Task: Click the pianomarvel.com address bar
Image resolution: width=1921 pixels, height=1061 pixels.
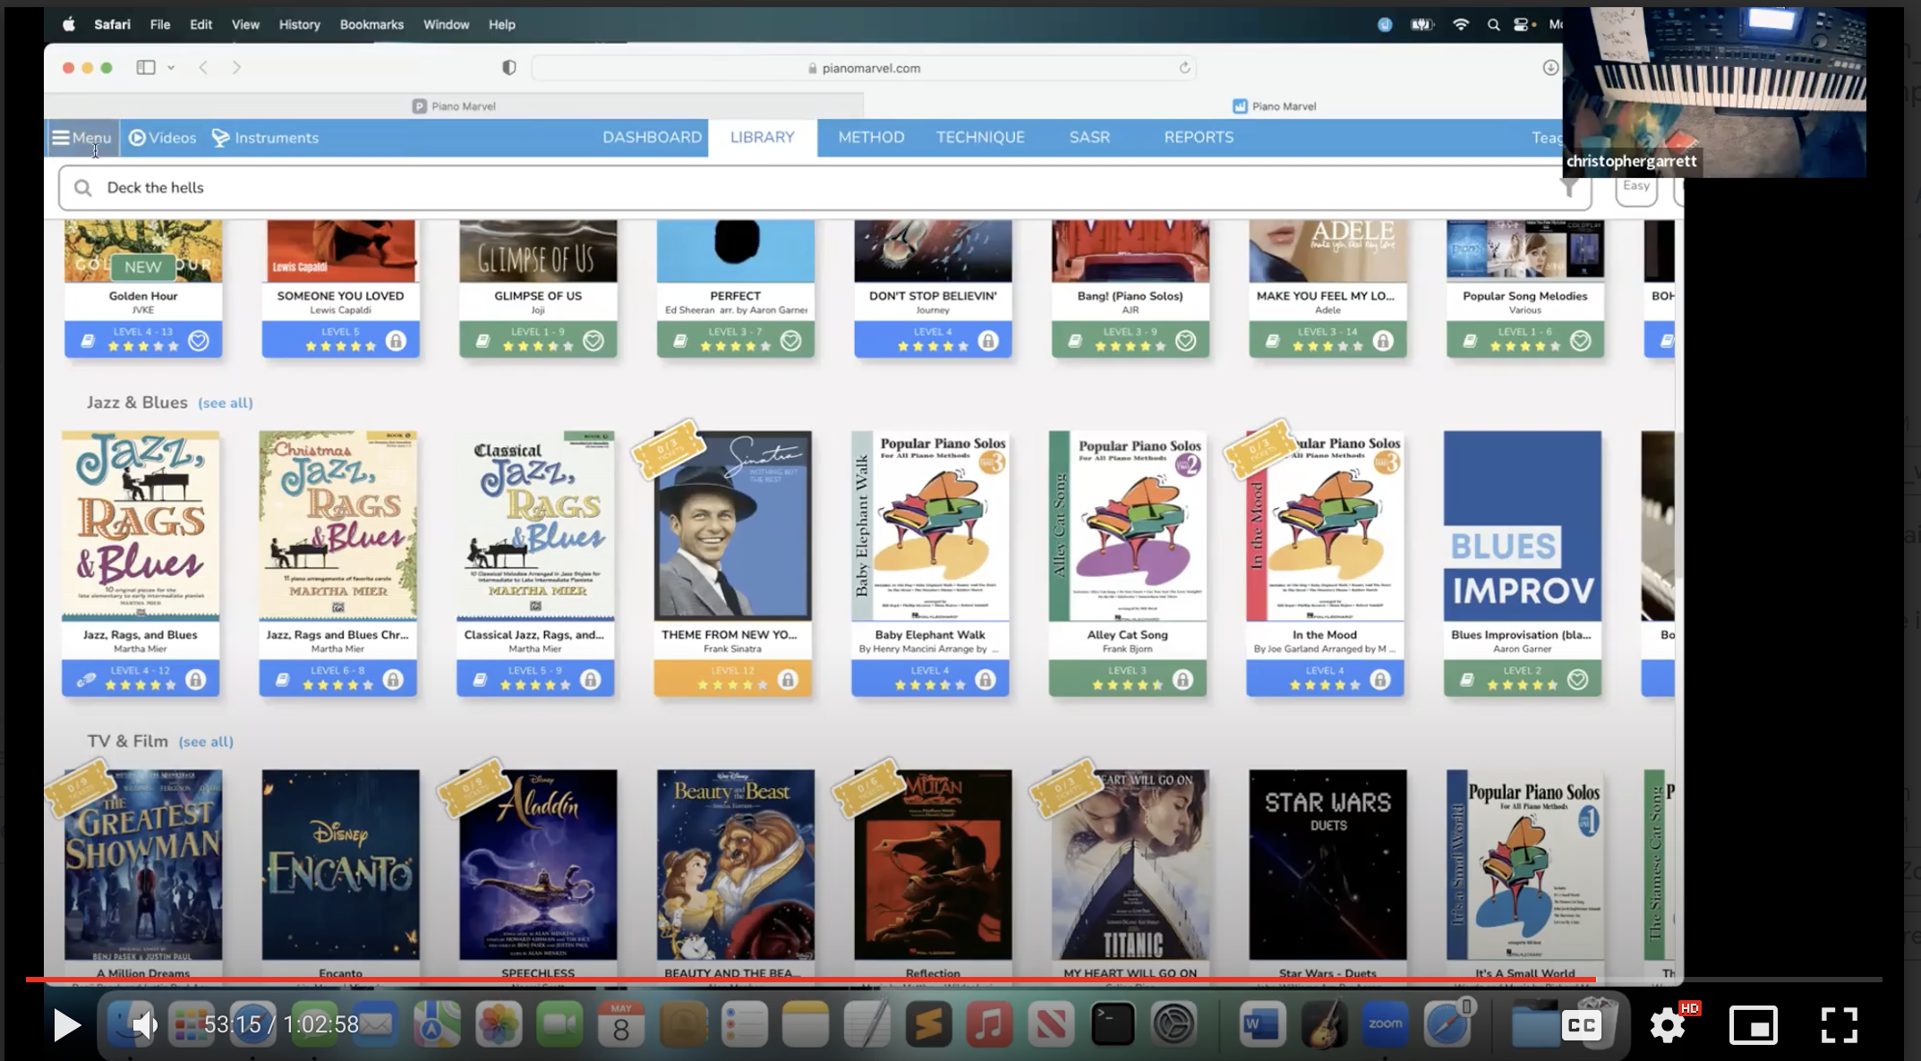Action: pyautogui.click(x=864, y=68)
